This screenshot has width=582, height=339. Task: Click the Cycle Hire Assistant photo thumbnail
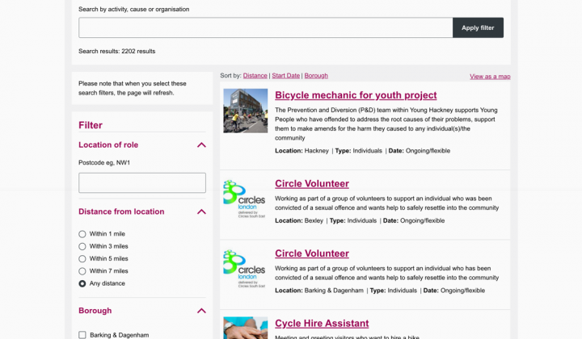click(x=246, y=328)
